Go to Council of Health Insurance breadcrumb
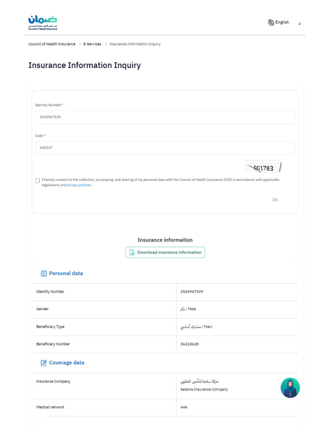This screenshot has height=440, width=330. click(x=52, y=44)
